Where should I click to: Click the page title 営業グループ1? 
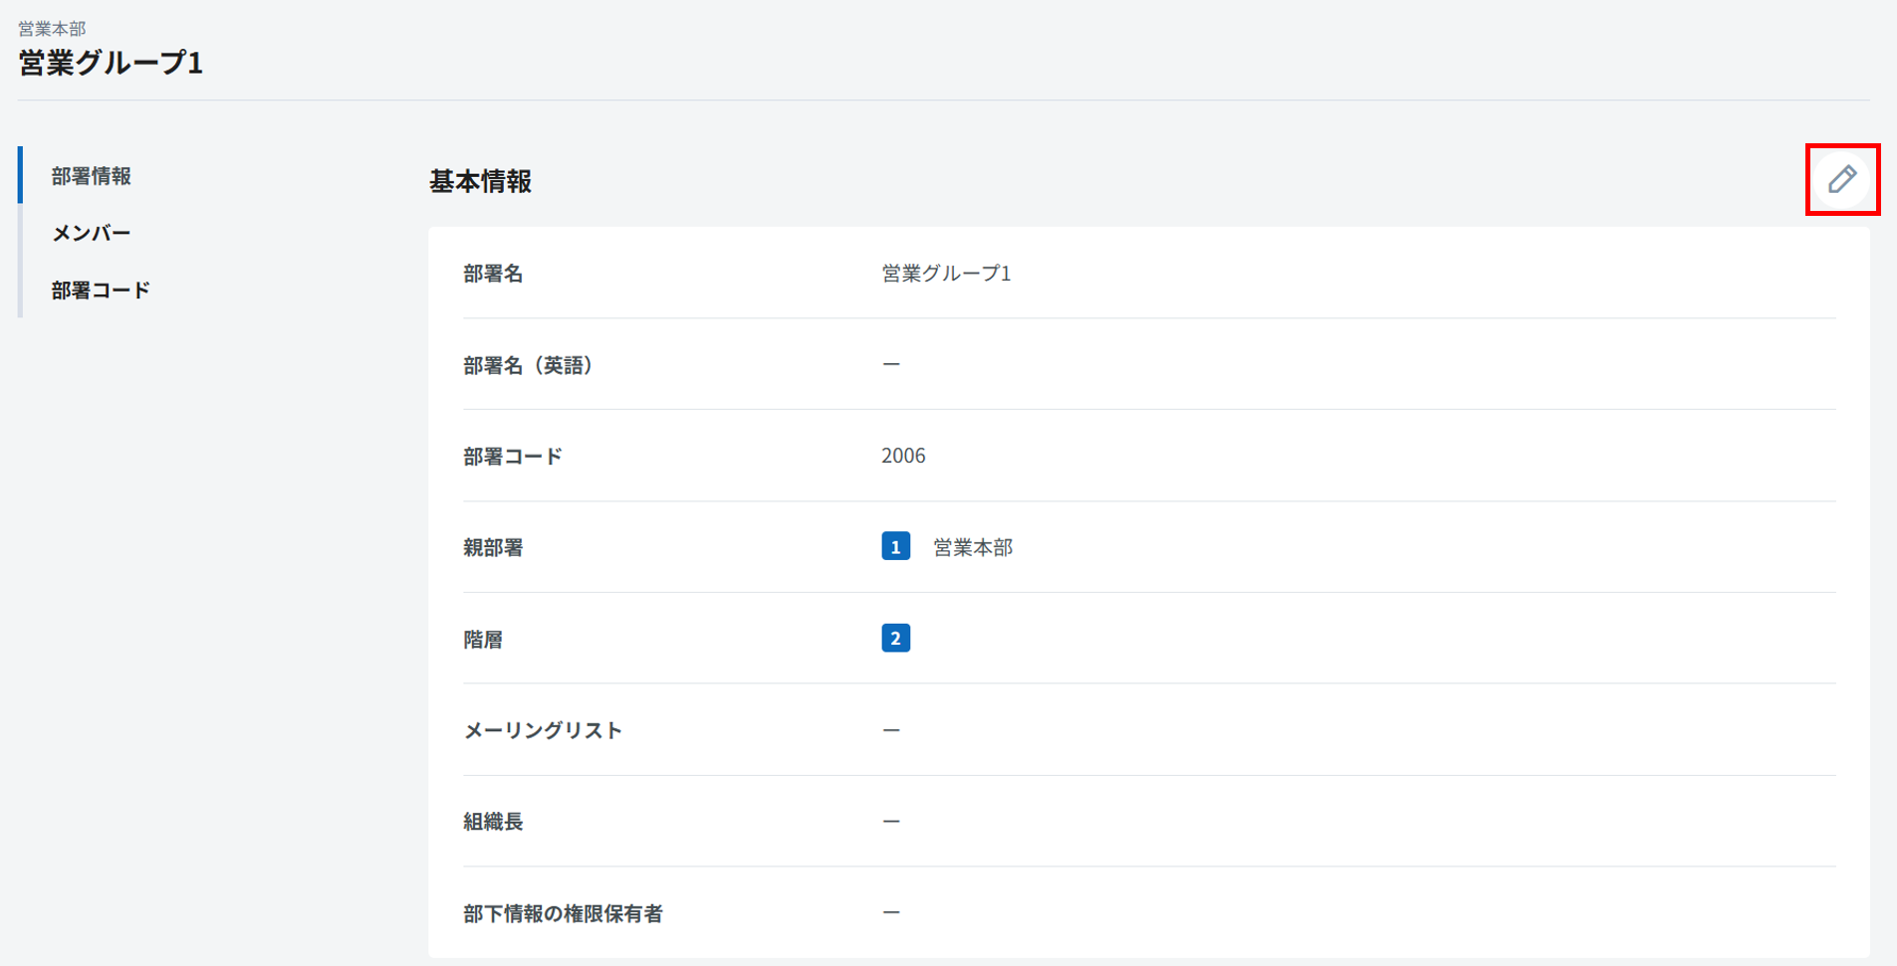coord(111,63)
